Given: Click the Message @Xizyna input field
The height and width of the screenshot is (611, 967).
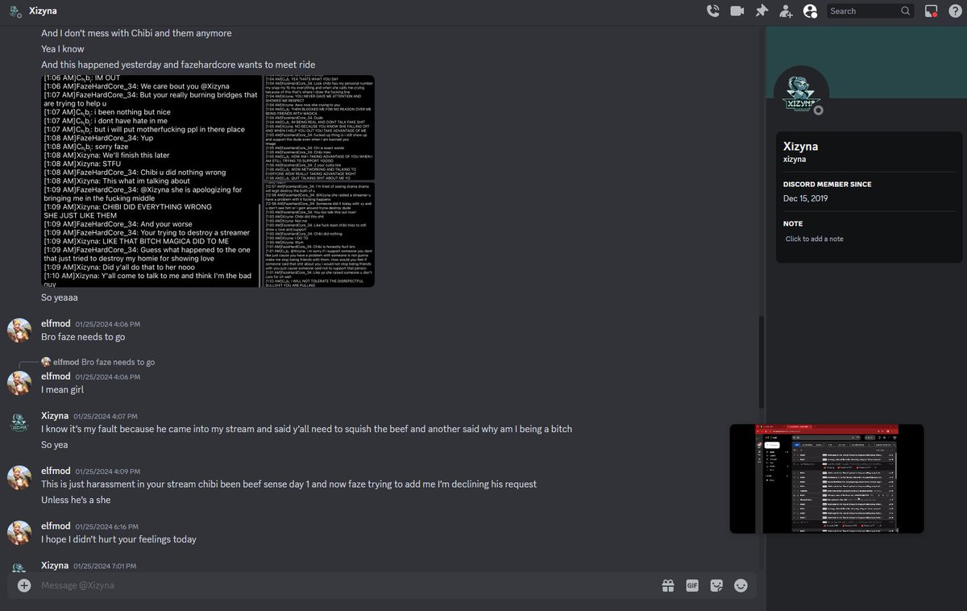Looking at the screenshot, I should [x=322, y=585].
